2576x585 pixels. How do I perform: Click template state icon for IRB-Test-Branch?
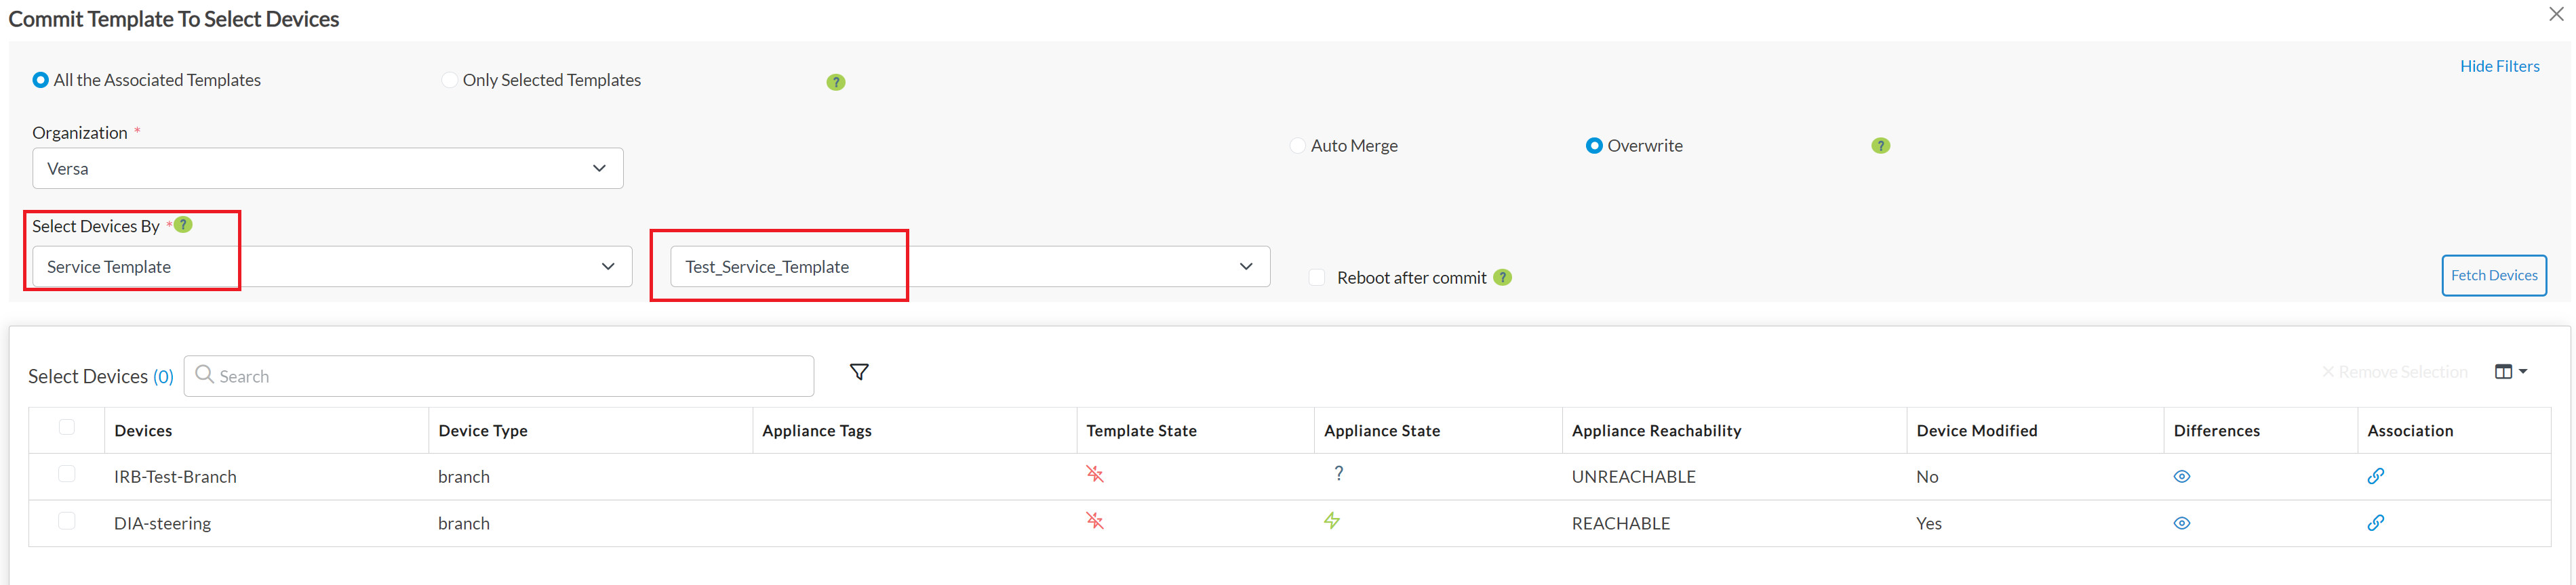[x=1095, y=474]
